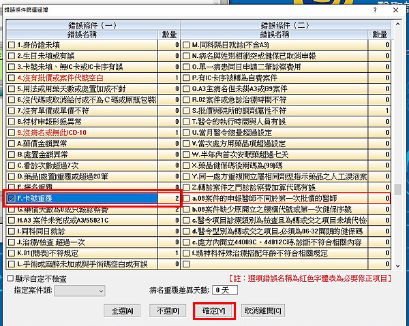The height and width of the screenshot is (326, 409).
Task: Tick the 9.沒病名或無此ICD-10 checkbox
Action: (x=11, y=133)
